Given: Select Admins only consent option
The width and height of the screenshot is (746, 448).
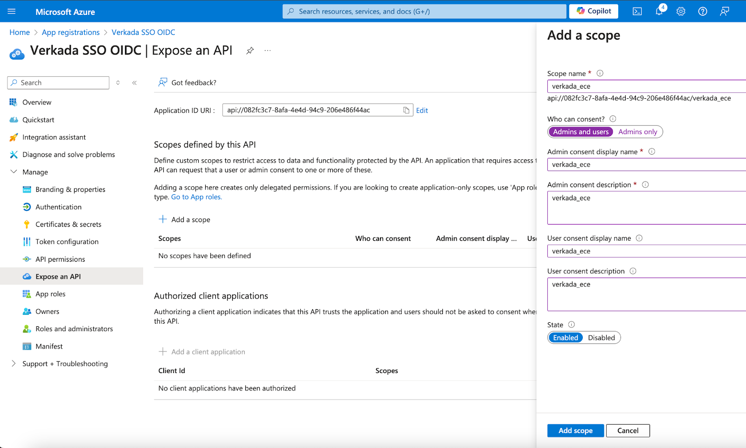Looking at the screenshot, I should (x=637, y=132).
